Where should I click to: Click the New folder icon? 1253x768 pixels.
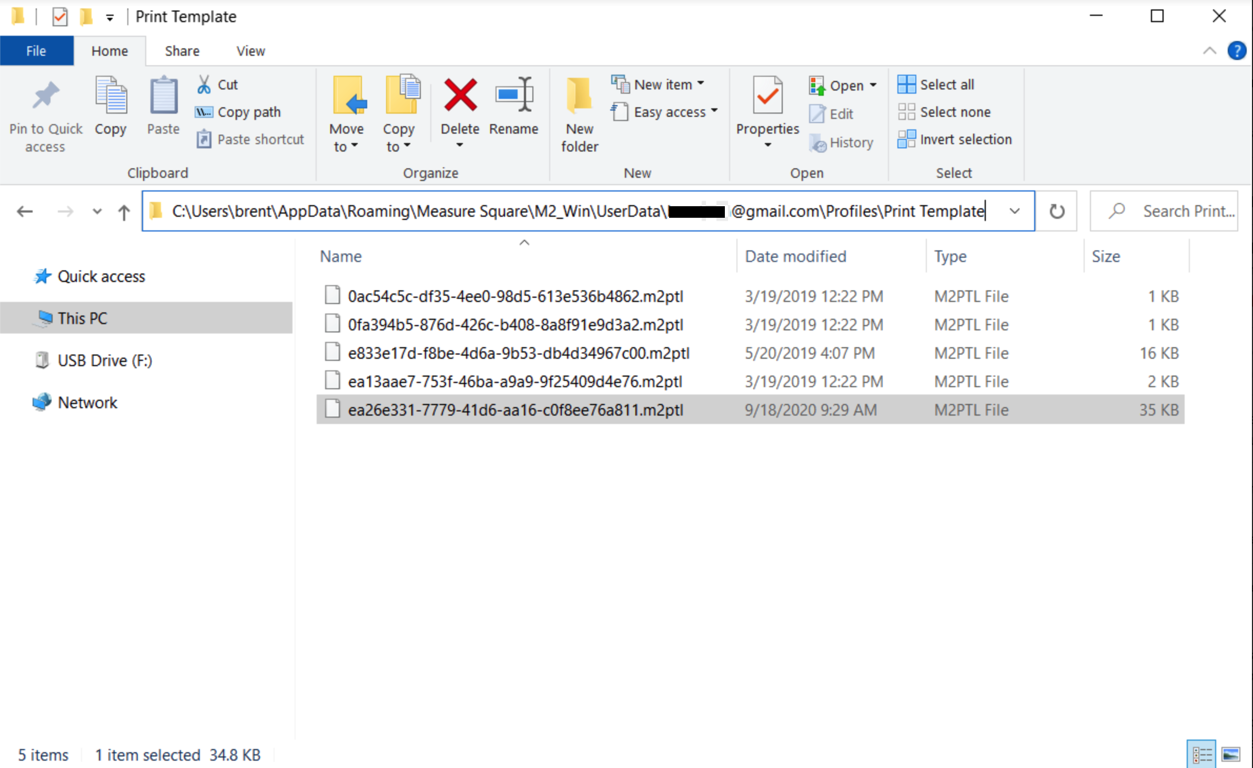pyautogui.click(x=579, y=96)
